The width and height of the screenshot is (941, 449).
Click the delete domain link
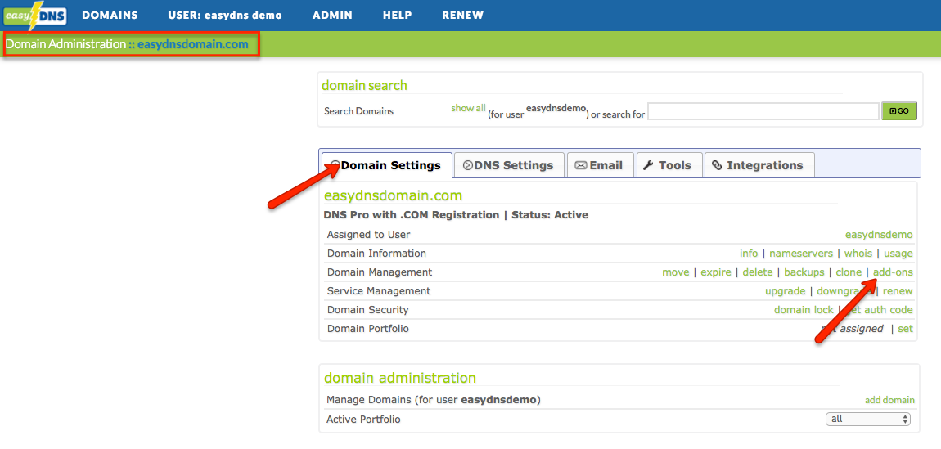pos(758,272)
